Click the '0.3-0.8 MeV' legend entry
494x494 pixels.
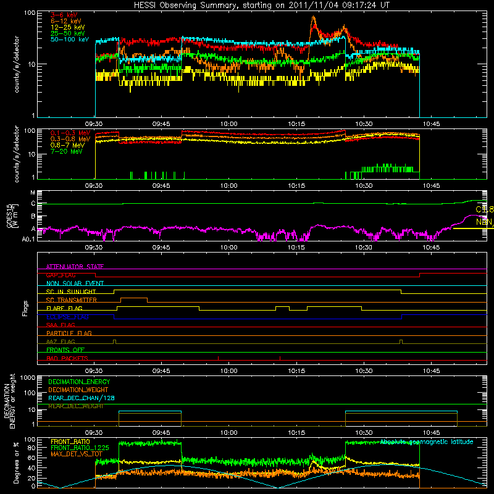click(70, 139)
